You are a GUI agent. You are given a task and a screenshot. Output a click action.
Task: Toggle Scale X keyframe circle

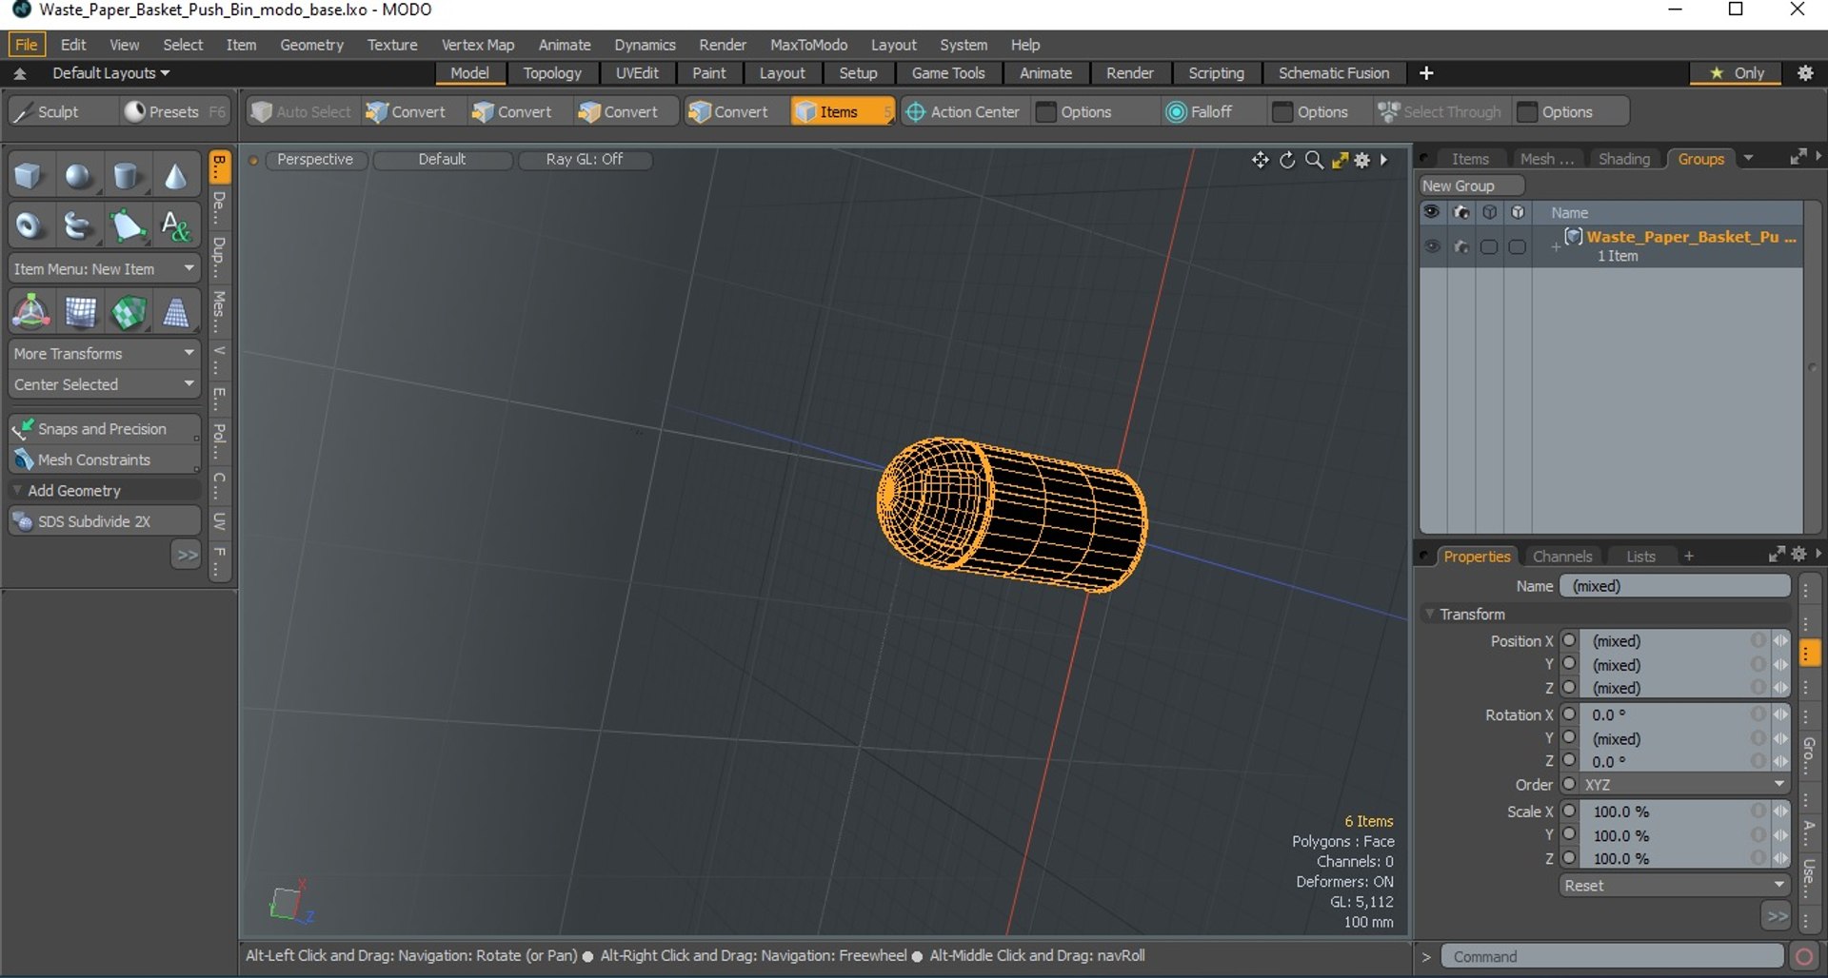pos(1570,812)
